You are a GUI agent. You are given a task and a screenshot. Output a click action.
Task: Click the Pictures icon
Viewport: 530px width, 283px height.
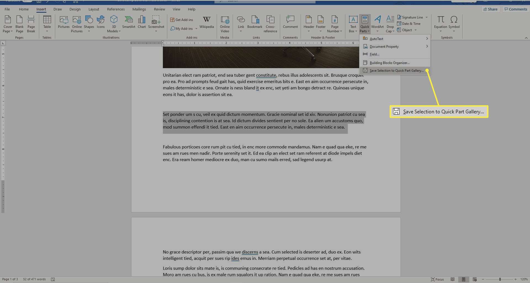tap(64, 22)
